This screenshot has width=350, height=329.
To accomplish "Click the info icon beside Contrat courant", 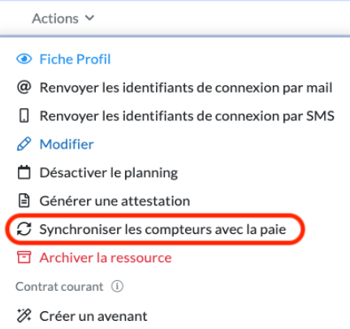I will (117, 286).
